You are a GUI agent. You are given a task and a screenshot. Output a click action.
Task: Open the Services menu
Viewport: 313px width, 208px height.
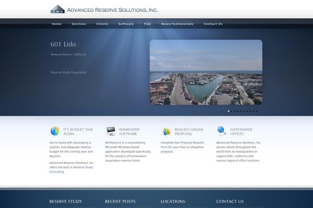[x=79, y=24]
